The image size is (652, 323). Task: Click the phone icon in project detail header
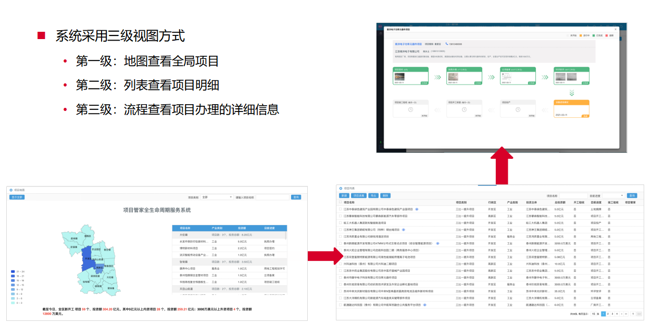coord(446,44)
